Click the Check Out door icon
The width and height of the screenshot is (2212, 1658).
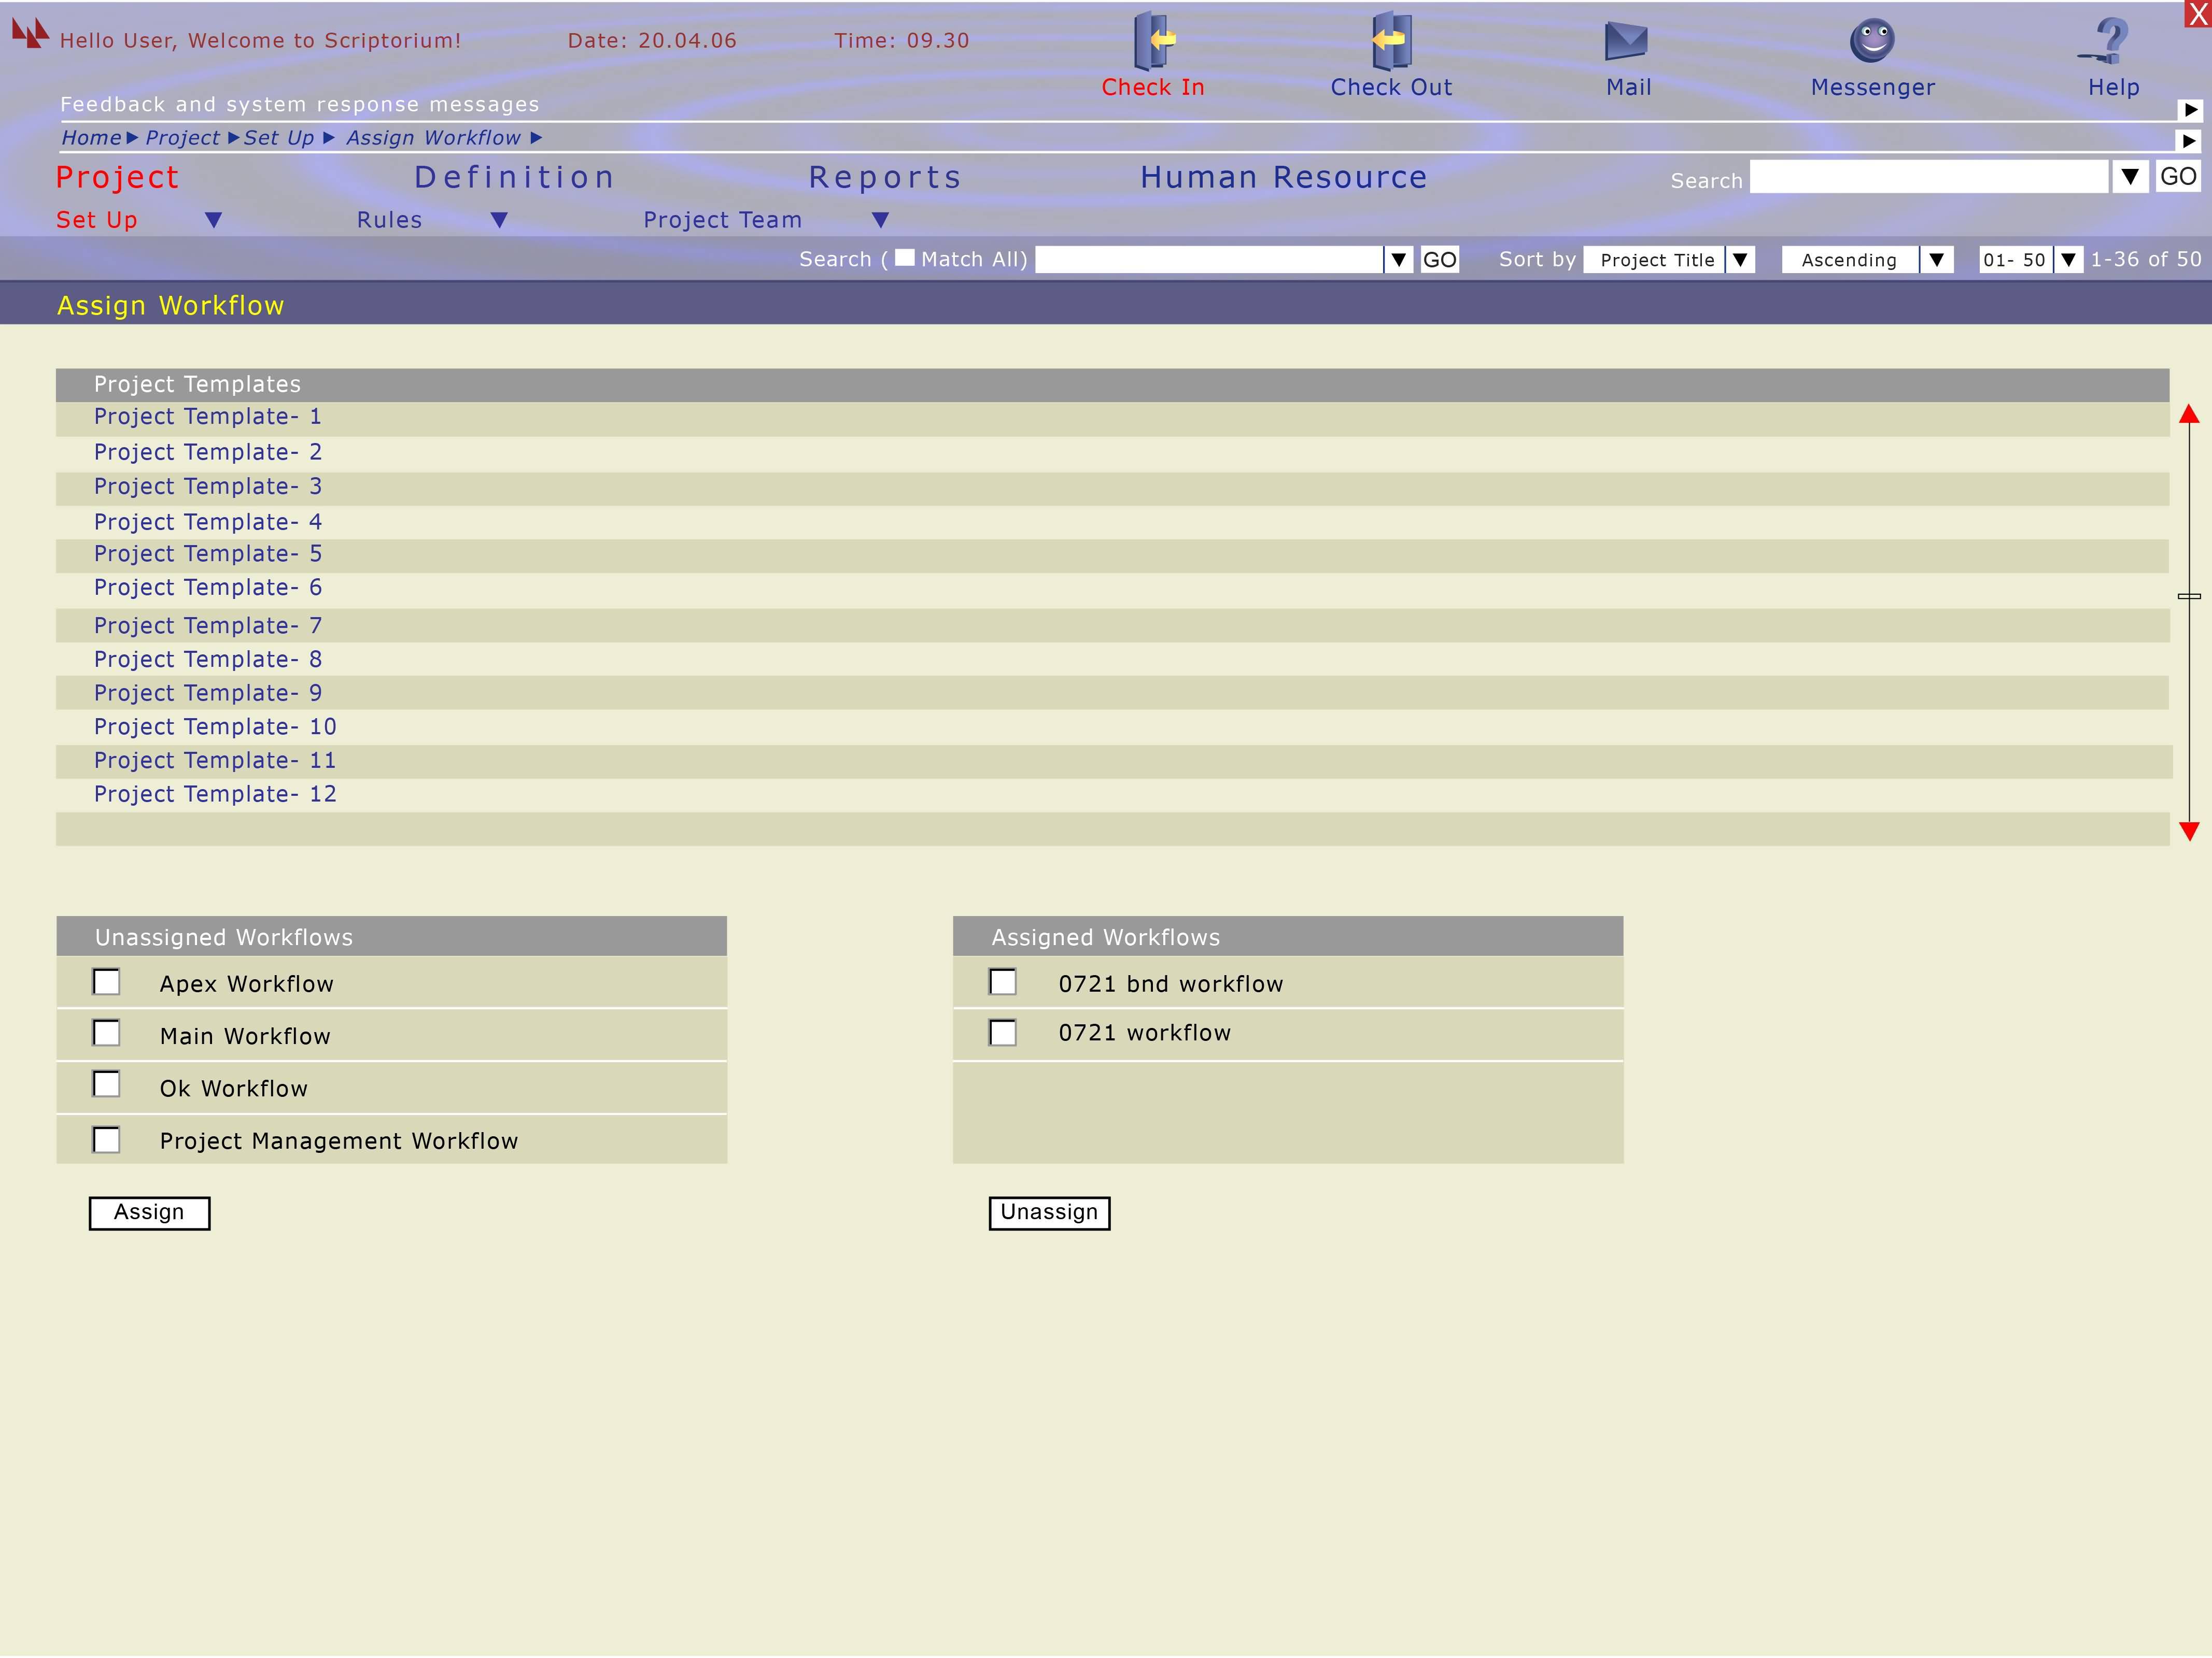(x=1391, y=41)
